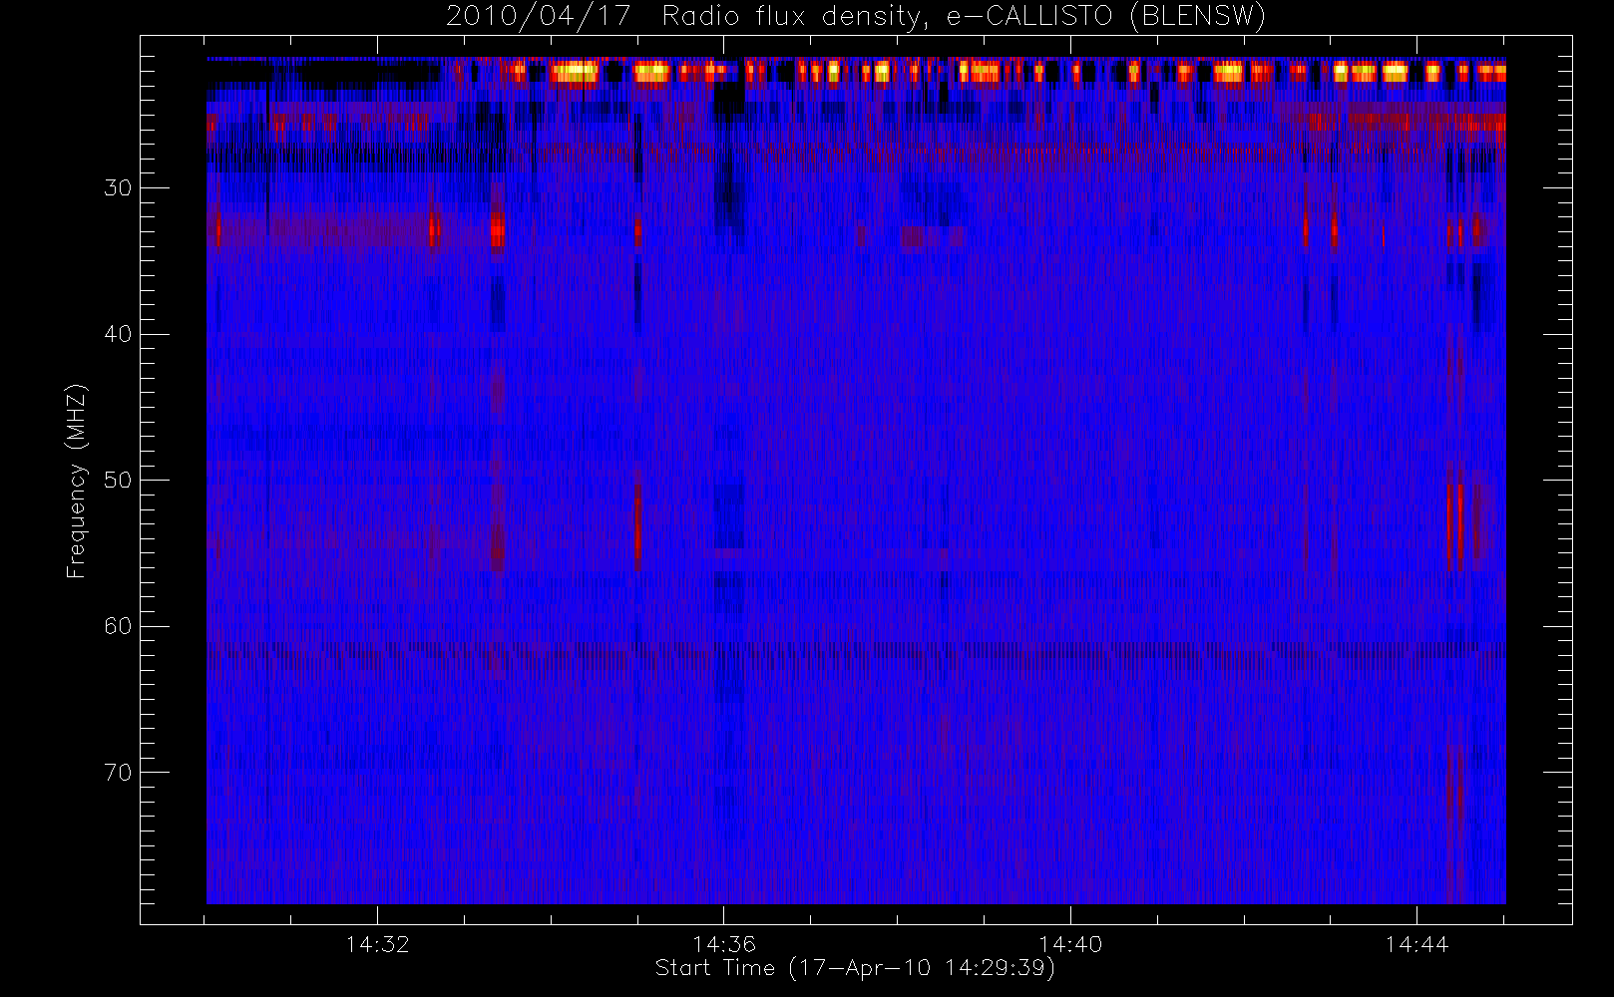Click the plot title '2010/04/17 Radio flux density'
The height and width of the screenshot is (997, 1614).
point(856,17)
